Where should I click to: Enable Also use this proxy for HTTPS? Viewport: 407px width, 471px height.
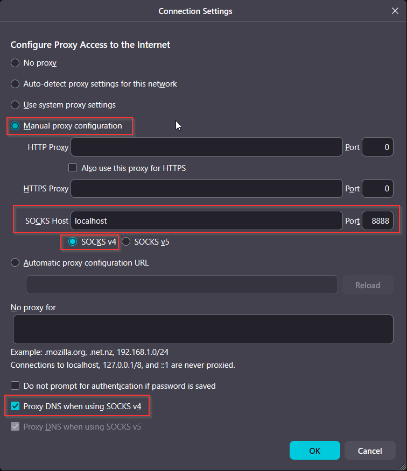tap(73, 168)
